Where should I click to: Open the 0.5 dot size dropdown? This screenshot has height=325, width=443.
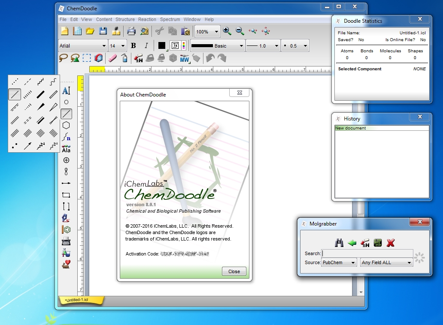295,46
